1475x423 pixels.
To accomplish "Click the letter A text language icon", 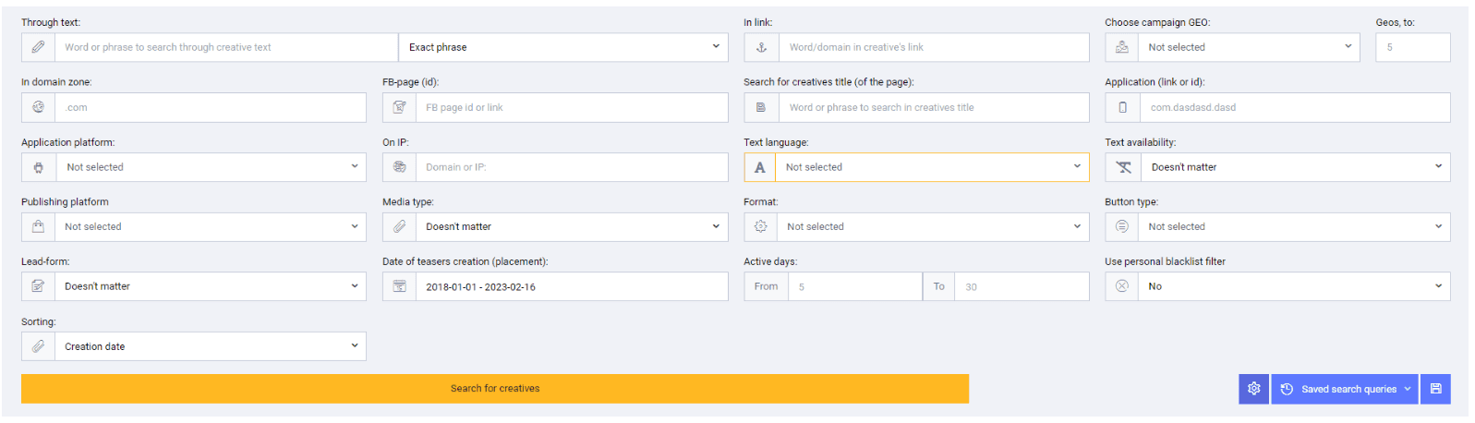I will pos(759,167).
